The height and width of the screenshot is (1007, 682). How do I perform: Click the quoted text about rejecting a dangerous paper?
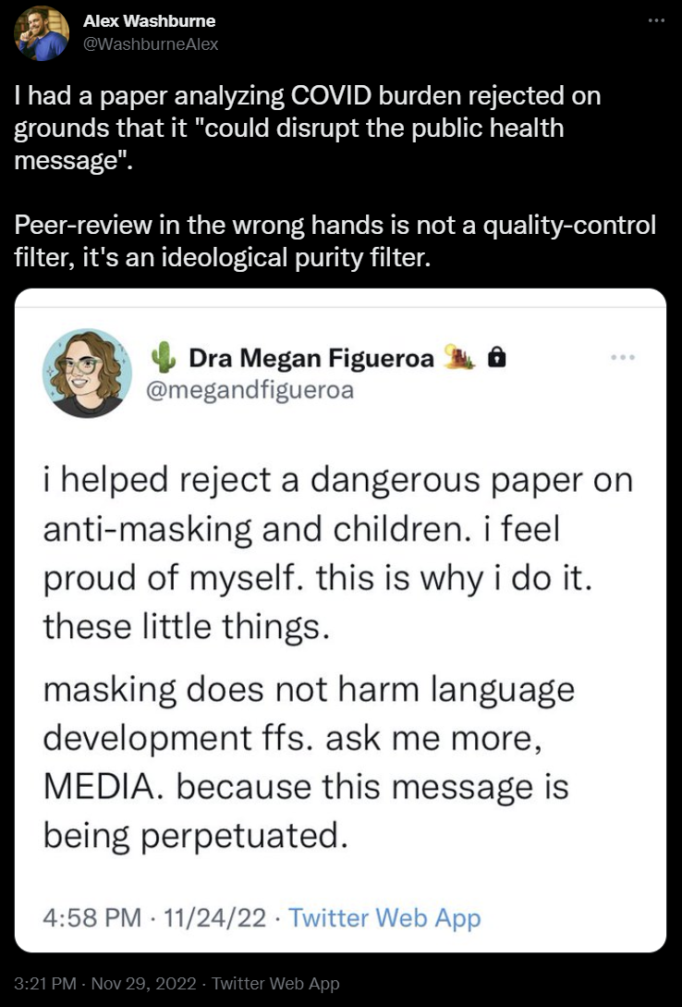coord(336,555)
